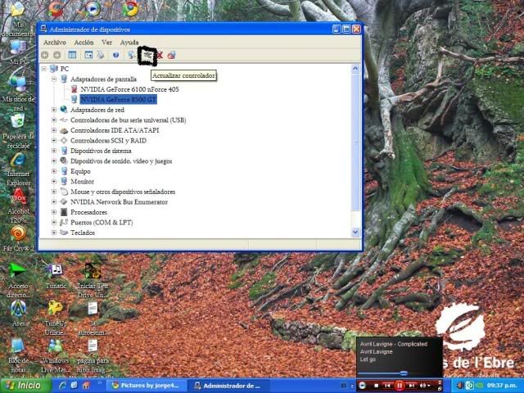Open Ares desktop shortcut
Viewport: 524px width, 393px height.
click(18, 313)
